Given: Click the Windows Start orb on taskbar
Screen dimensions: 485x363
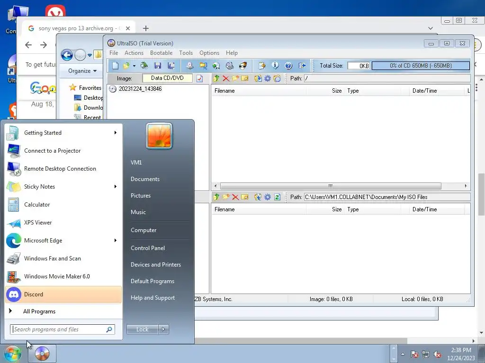Looking at the screenshot, I should [12, 354].
